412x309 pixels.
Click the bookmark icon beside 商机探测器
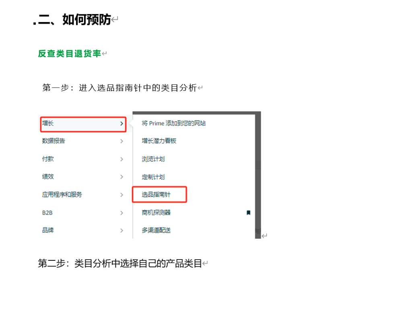pyautogui.click(x=248, y=213)
